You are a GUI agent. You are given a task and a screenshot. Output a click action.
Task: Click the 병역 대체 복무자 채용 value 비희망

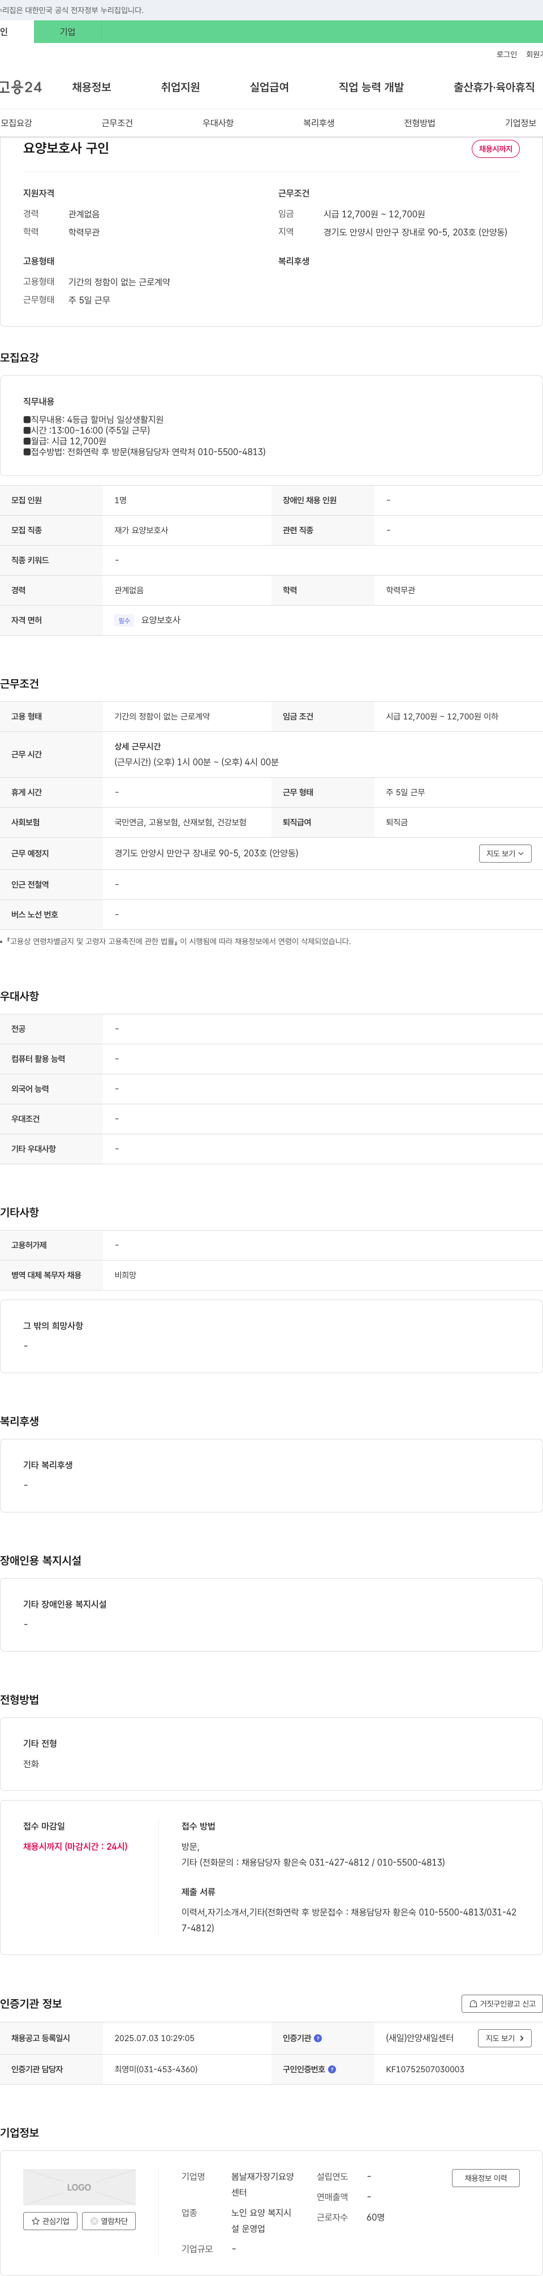[126, 1275]
